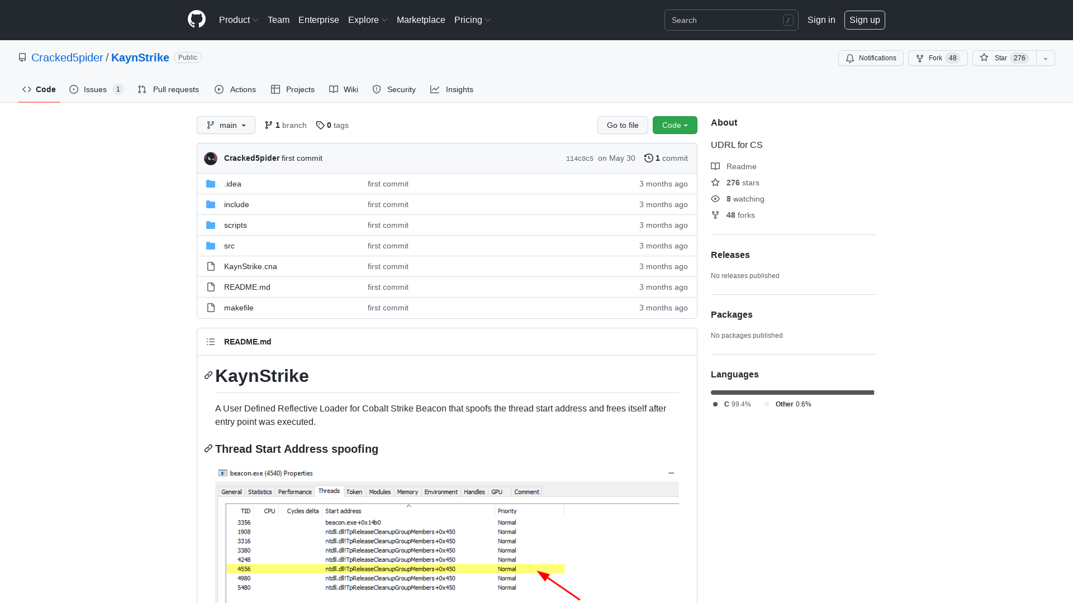This screenshot has height=603, width=1073.
Task: Switch to the Pull requests tab
Action: click(168, 89)
